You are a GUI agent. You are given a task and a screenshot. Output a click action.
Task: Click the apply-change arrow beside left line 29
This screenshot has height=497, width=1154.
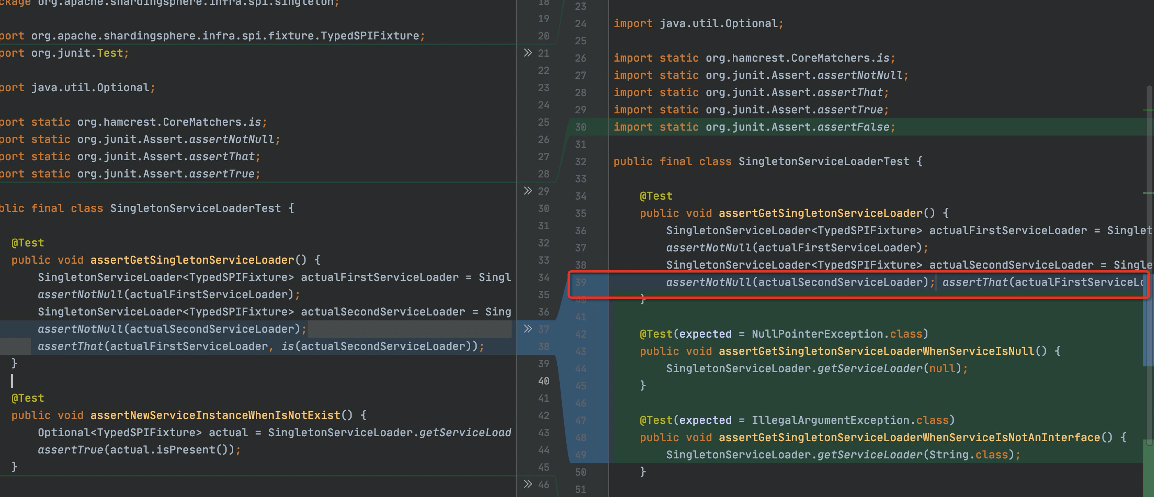click(x=528, y=191)
